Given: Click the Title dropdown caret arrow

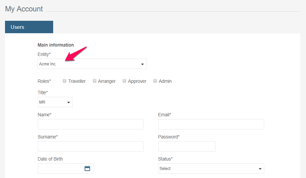Looking at the screenshot, I should pos(68,102).
